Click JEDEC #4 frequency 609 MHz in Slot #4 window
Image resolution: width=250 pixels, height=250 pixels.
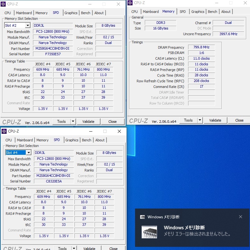[x=44, y=197]
